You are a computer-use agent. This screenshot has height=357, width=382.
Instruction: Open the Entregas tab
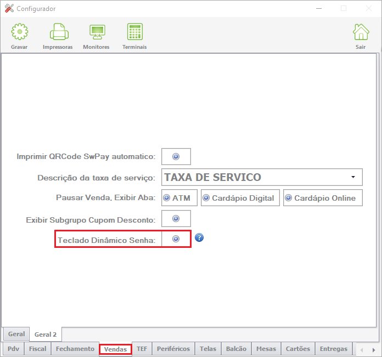(x=334, y=349)
